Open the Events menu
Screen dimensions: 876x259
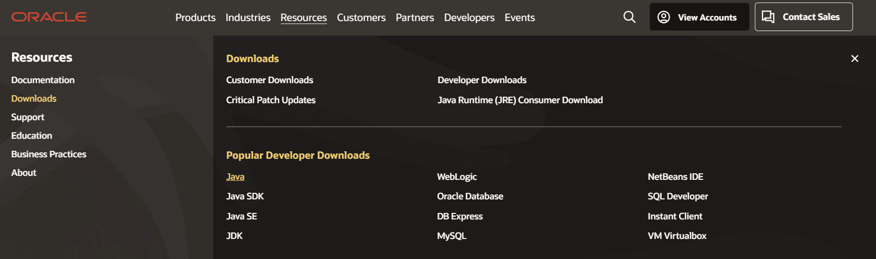point(520,18)
